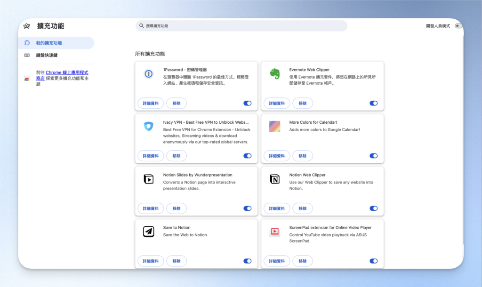Toggle 開發人員模式 developer mode switch
The width and height of the screenshot is (482, 287).
(458, 26)
